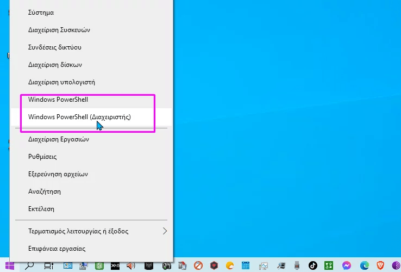Open the green scroll icon app
The image size is (401, 272).
(99, 265)
